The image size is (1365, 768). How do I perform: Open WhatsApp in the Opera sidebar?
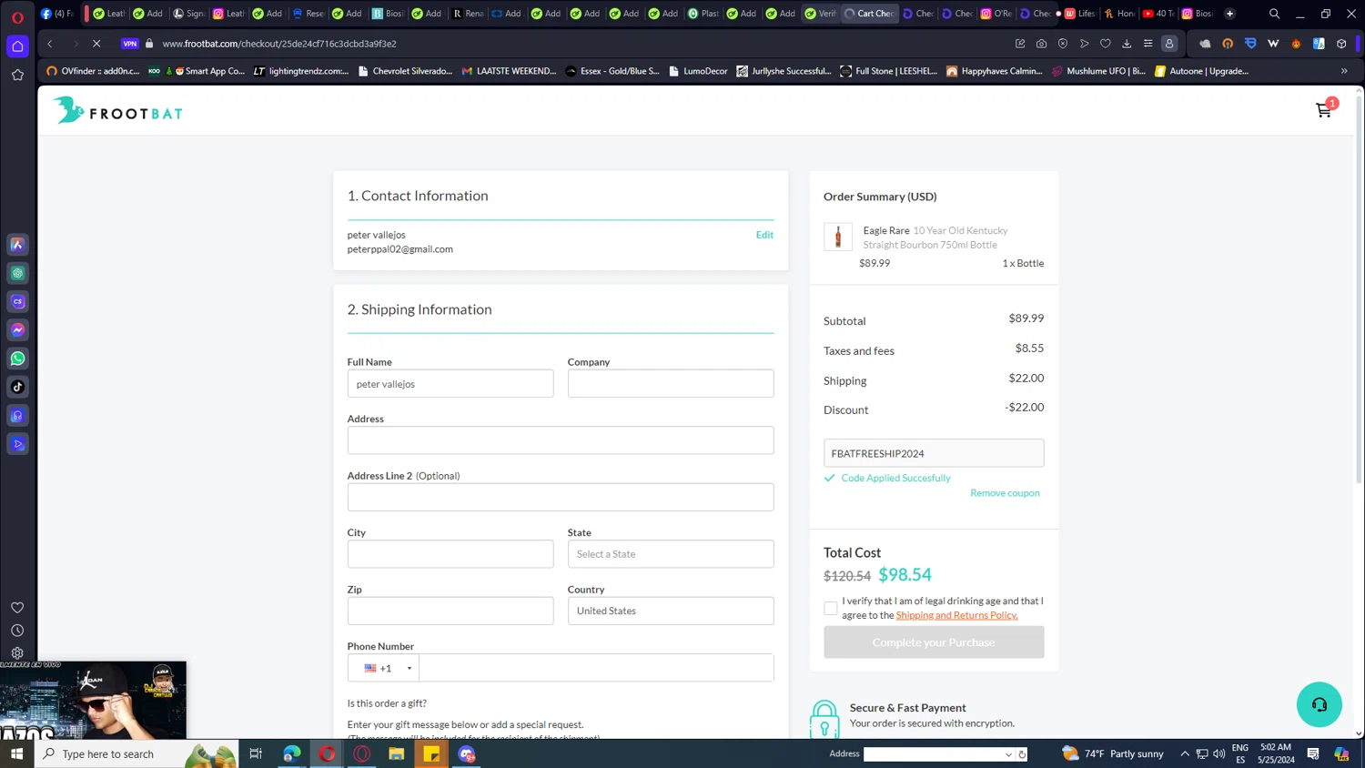point(17,359)
